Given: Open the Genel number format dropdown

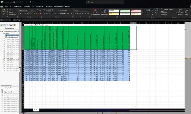Looking at the screenshot, I should coord(88,10).
